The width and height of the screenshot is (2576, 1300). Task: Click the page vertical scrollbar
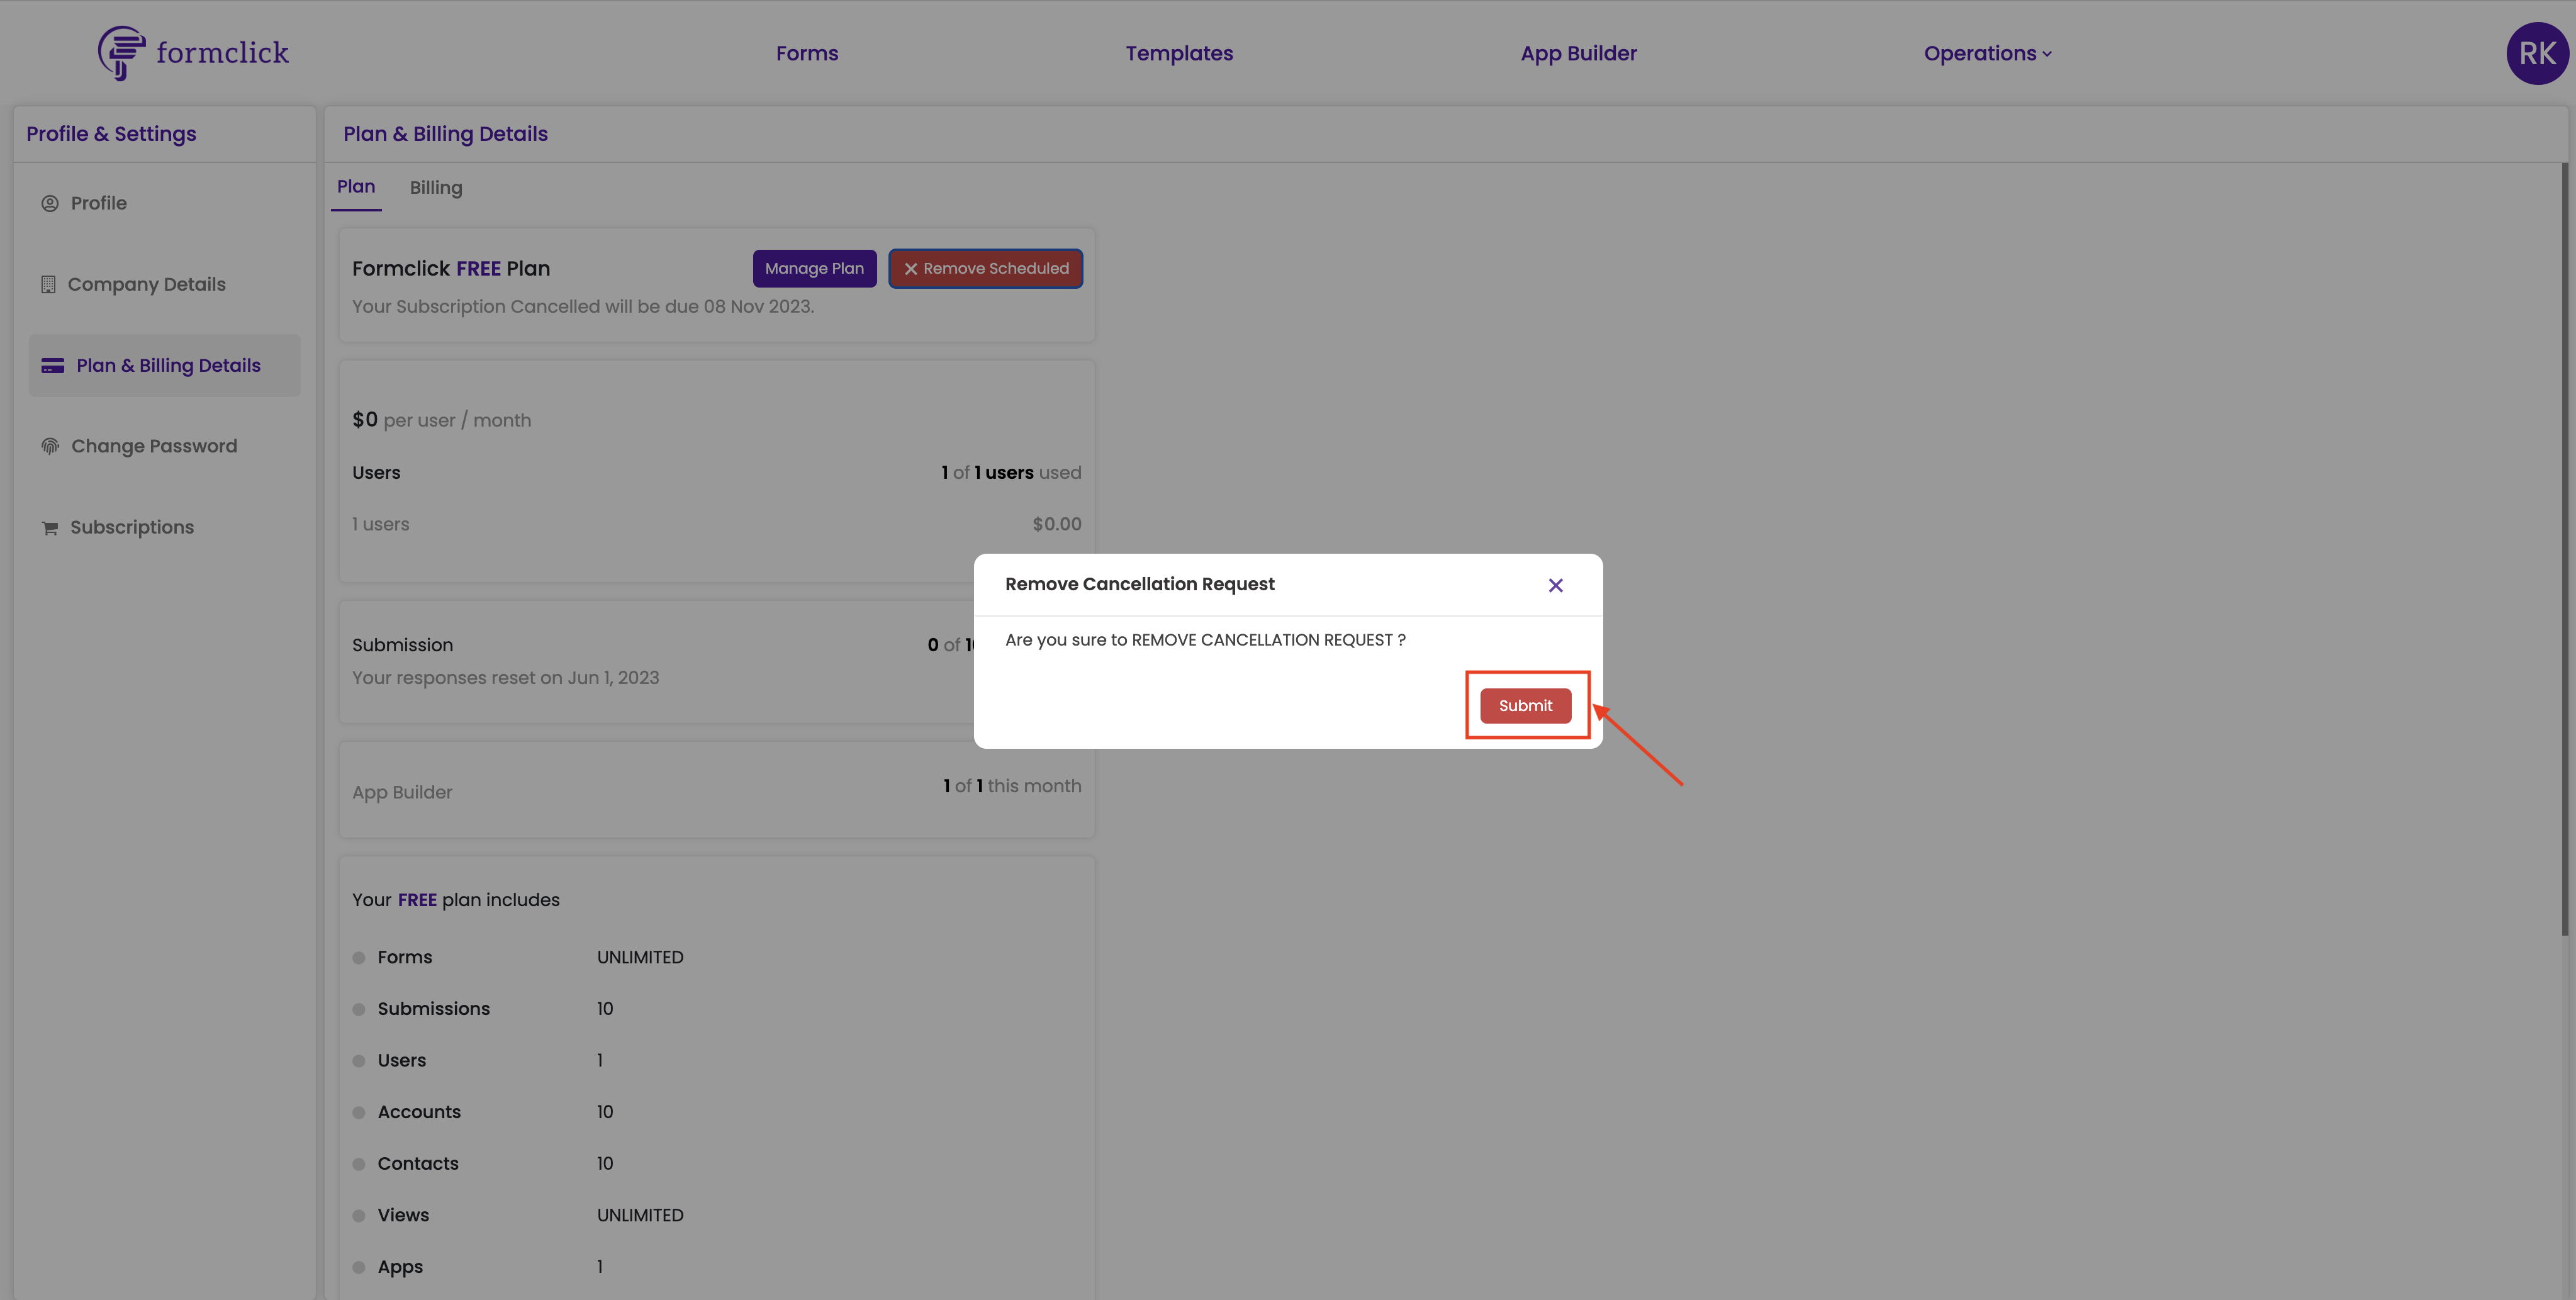pos(2565,550)
